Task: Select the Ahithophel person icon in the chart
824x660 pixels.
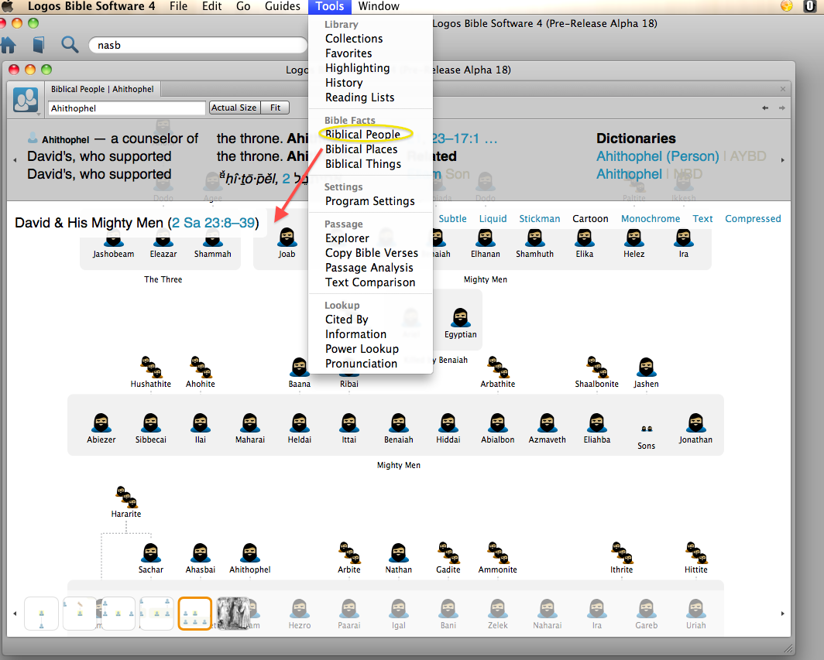Action: pyautogui.click(x=250, y=553)
